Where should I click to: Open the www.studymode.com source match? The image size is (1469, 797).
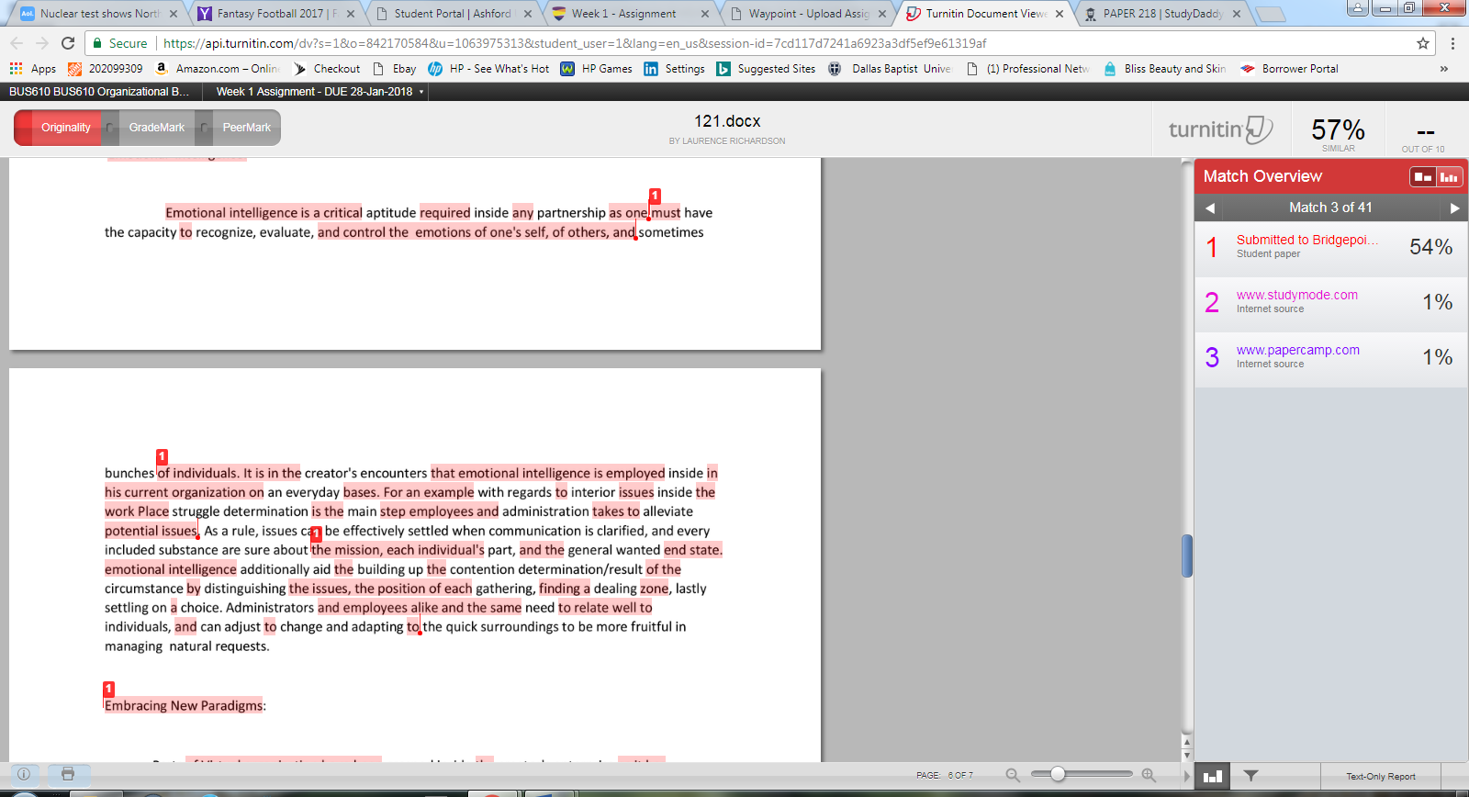pos(1296,295)
